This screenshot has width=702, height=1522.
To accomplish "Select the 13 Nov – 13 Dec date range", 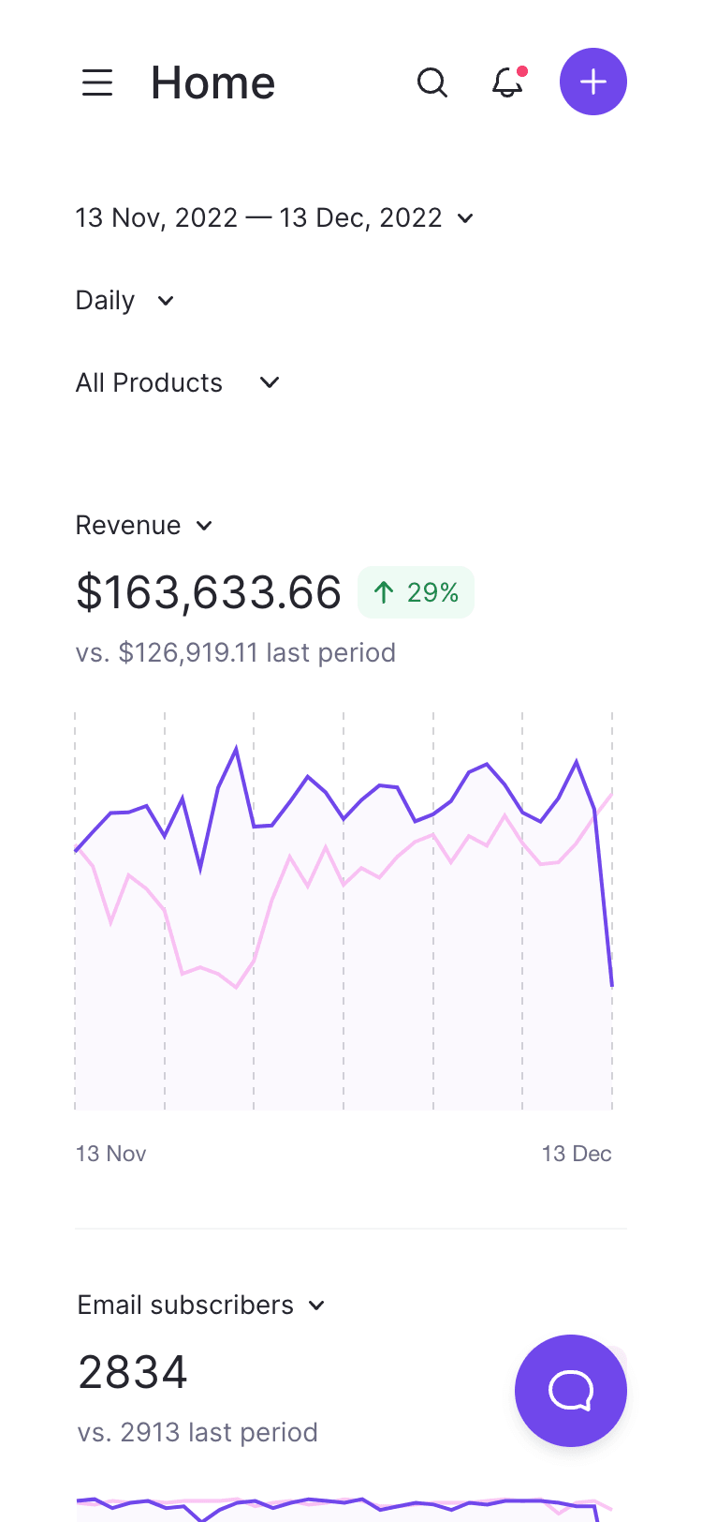I will pos(258,217).
